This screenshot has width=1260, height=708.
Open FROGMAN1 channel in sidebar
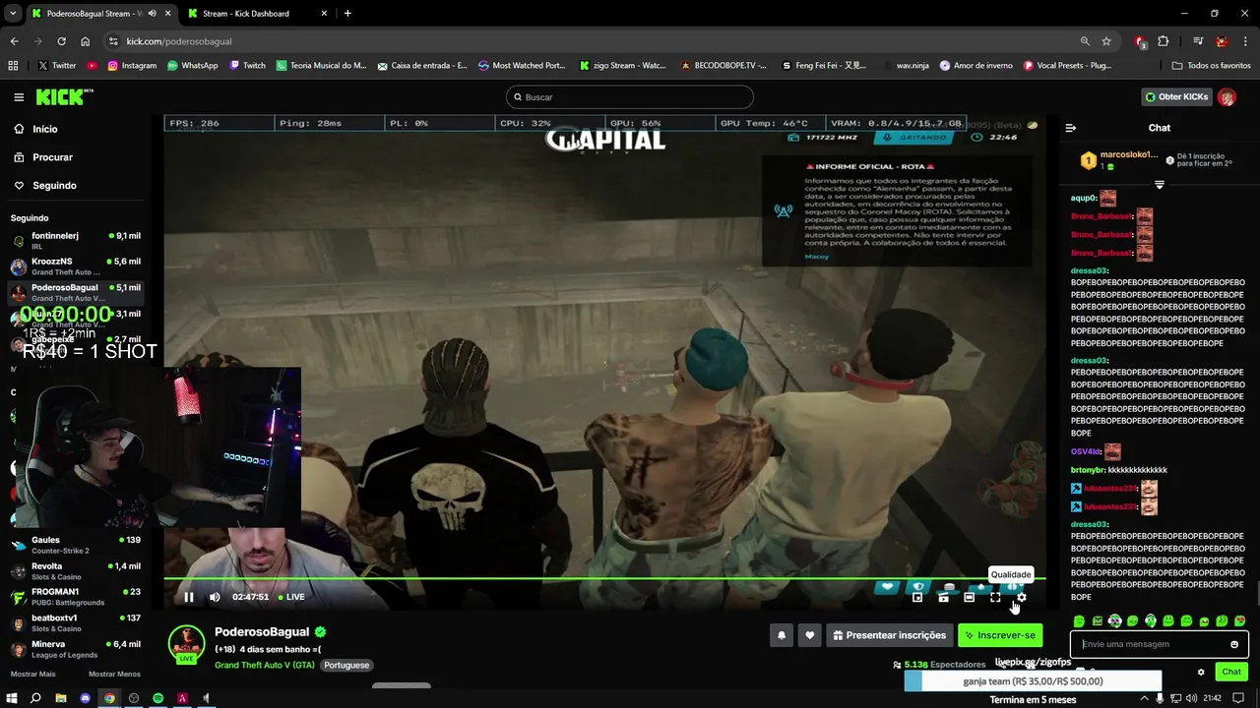pos(76,597)
